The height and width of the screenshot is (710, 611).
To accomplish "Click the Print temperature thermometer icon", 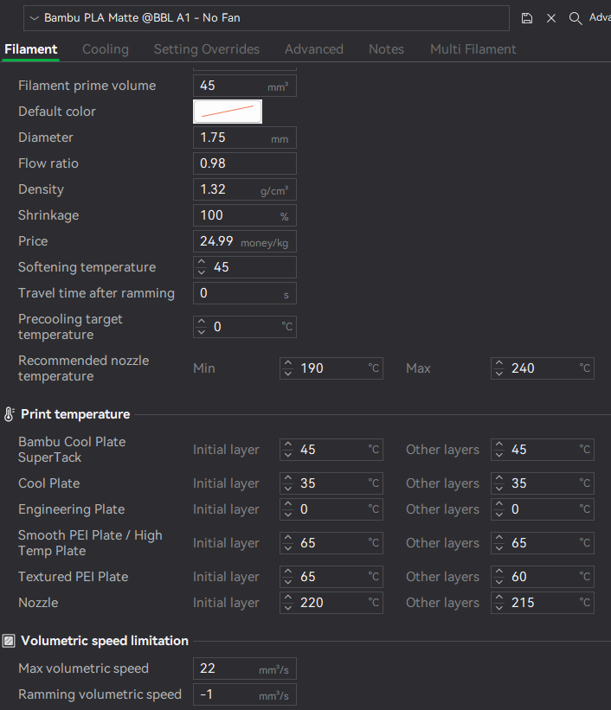I will tap(9, 414).
